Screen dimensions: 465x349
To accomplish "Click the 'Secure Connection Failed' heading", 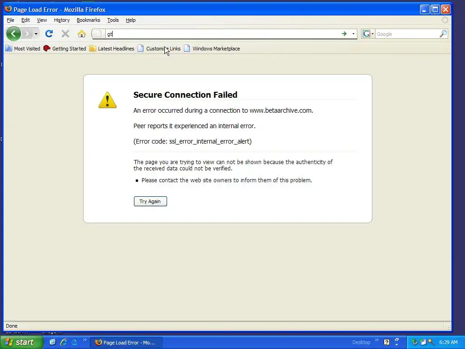I will pos(185,95).
